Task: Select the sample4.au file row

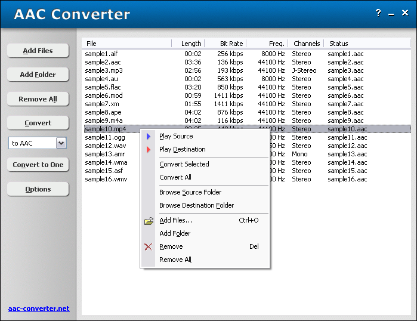Action: click(248, 79)
